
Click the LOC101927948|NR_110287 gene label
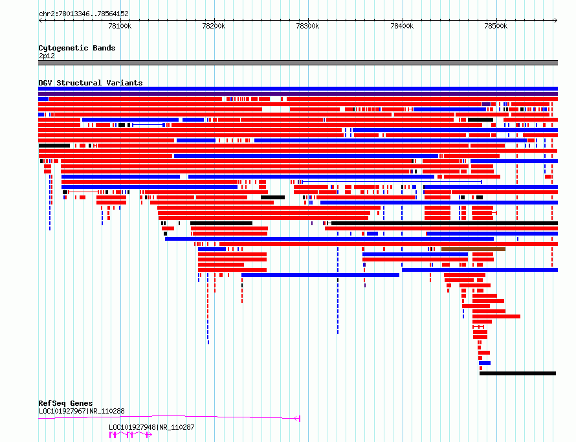tap(151, 427)
